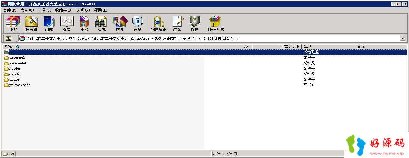Select the gamemodel folder name

click(x=18, y=63)
